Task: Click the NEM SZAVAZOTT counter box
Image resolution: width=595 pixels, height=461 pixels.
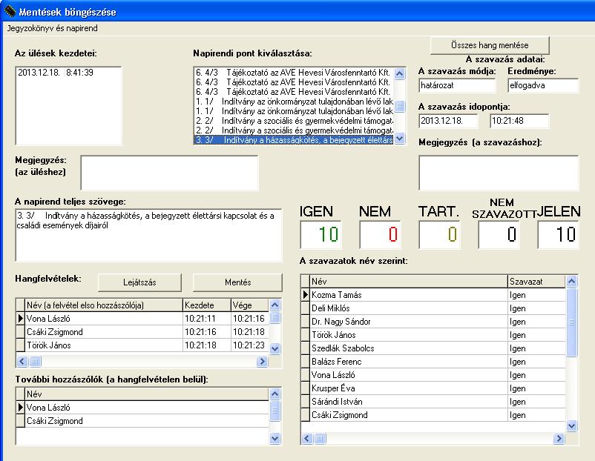Action: pyautogui.click(x=499, y=235)
